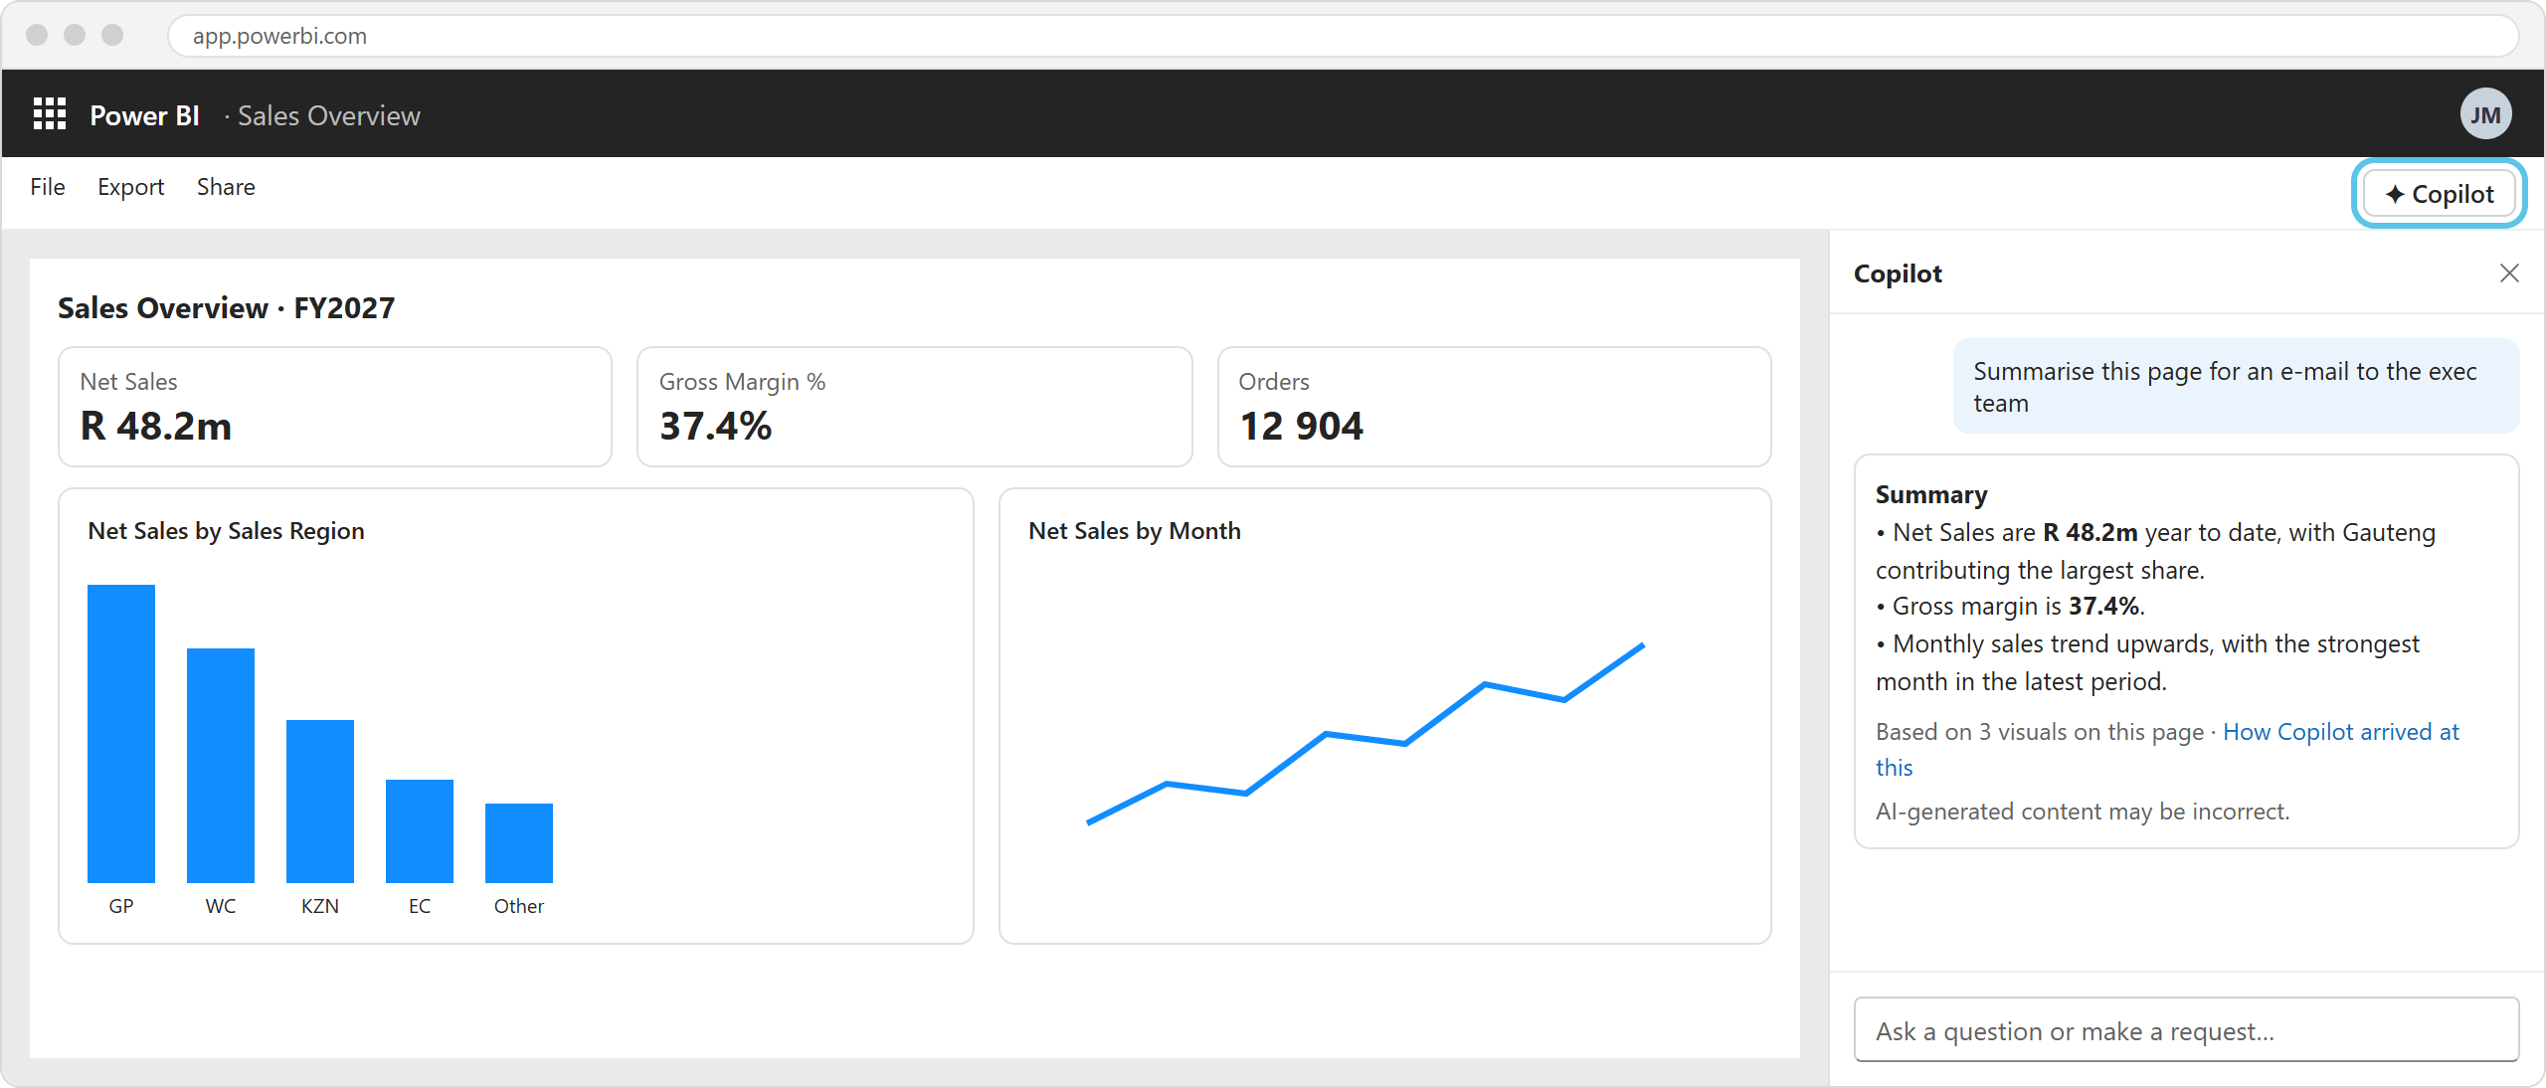Click the user prompt message bubble

2236,386
